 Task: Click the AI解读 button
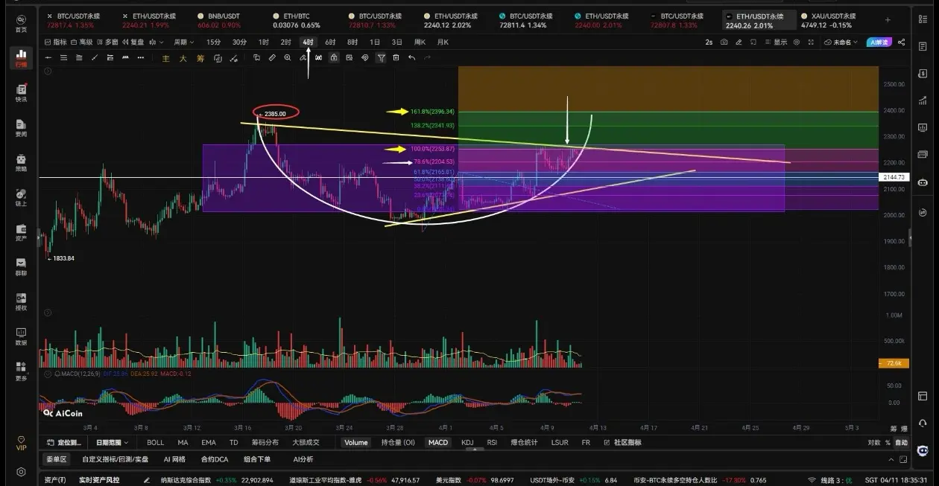point(879,42)
